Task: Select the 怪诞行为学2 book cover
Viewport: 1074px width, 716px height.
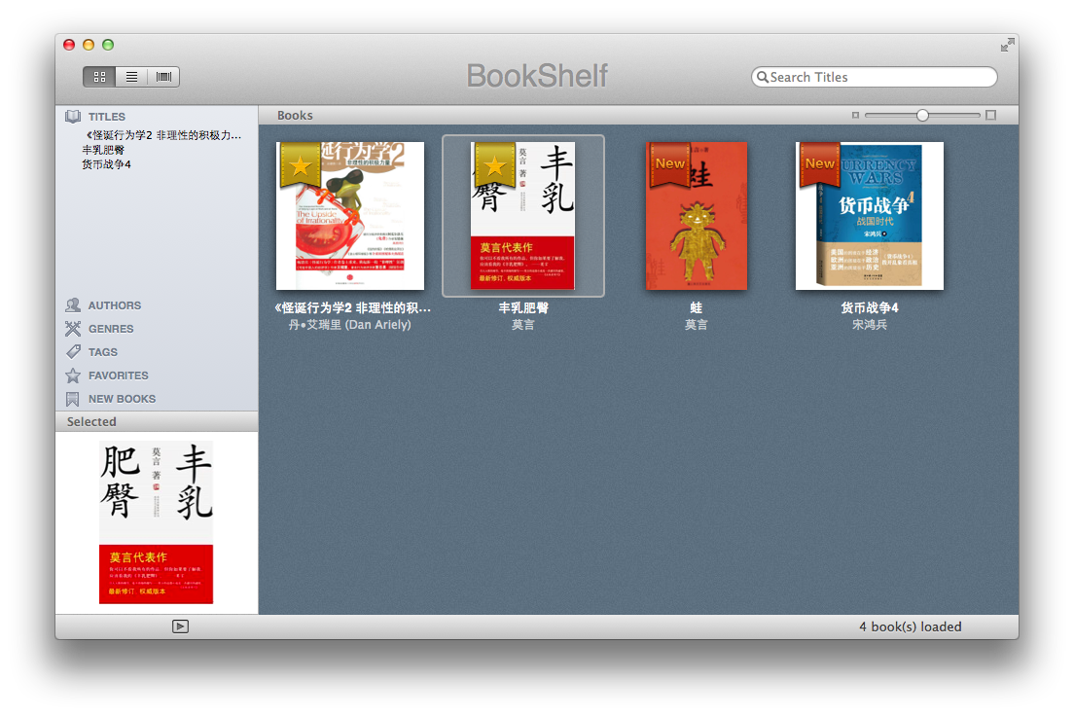Action: [350, 216]
